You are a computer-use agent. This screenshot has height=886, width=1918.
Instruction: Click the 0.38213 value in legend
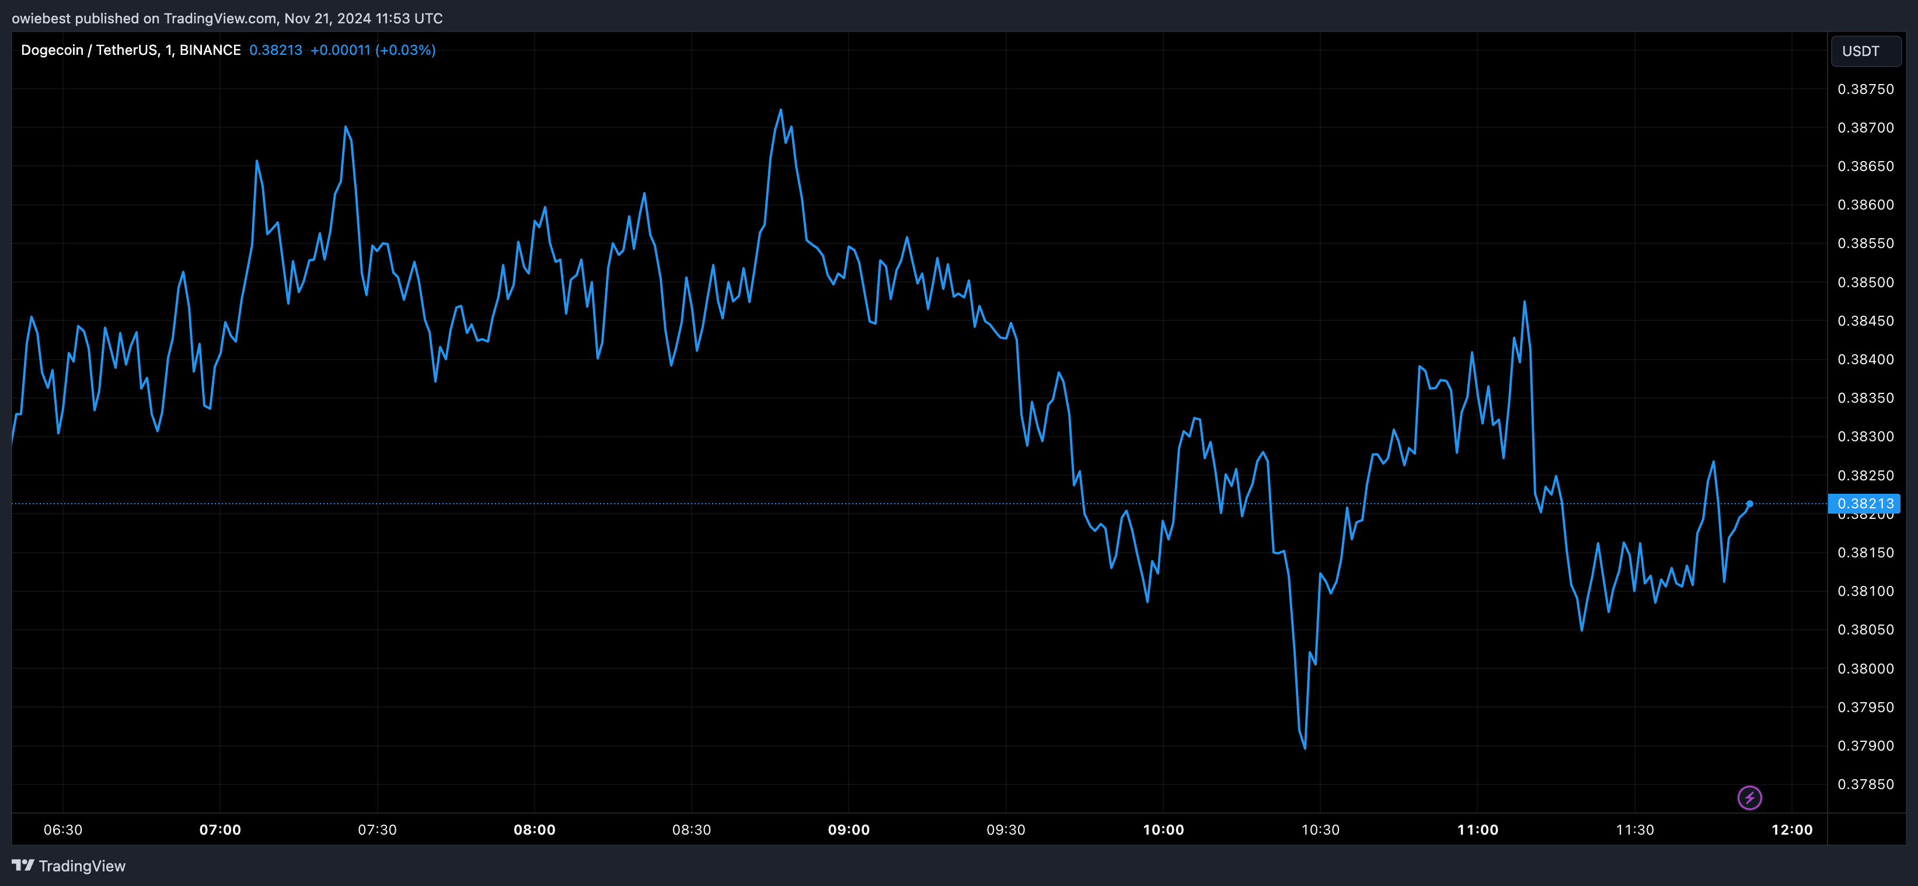pos(276,50)
